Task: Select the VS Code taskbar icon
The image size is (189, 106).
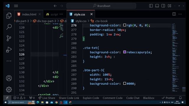Action: (x=66, y=102)
